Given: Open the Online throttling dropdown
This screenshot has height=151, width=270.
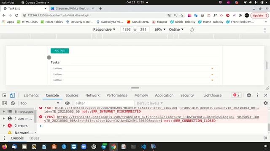Looking at the screenshot, I should click(x=176, y=29).
